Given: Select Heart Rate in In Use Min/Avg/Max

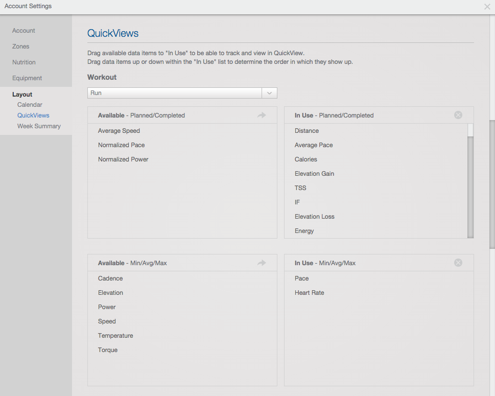Looking at the screenshot, I should pos(310,292).
